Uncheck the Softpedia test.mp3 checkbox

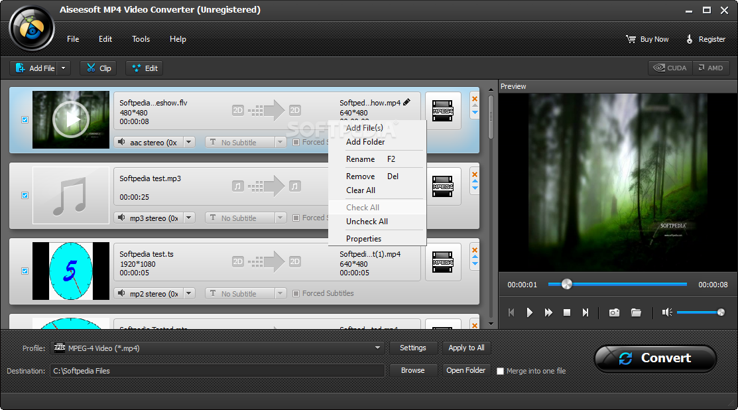[25, 195]
